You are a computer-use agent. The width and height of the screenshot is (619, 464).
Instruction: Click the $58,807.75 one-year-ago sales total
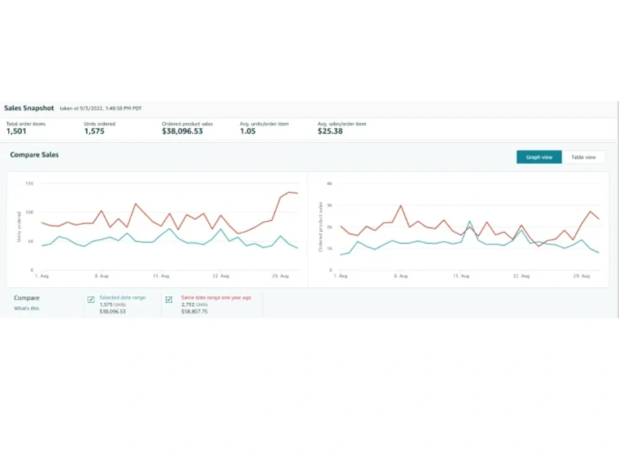194,311
